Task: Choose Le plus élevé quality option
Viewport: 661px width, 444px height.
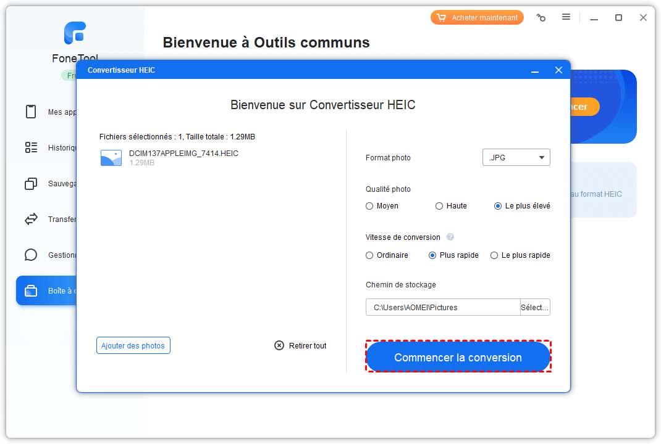Action: click(x=498, y=206)
